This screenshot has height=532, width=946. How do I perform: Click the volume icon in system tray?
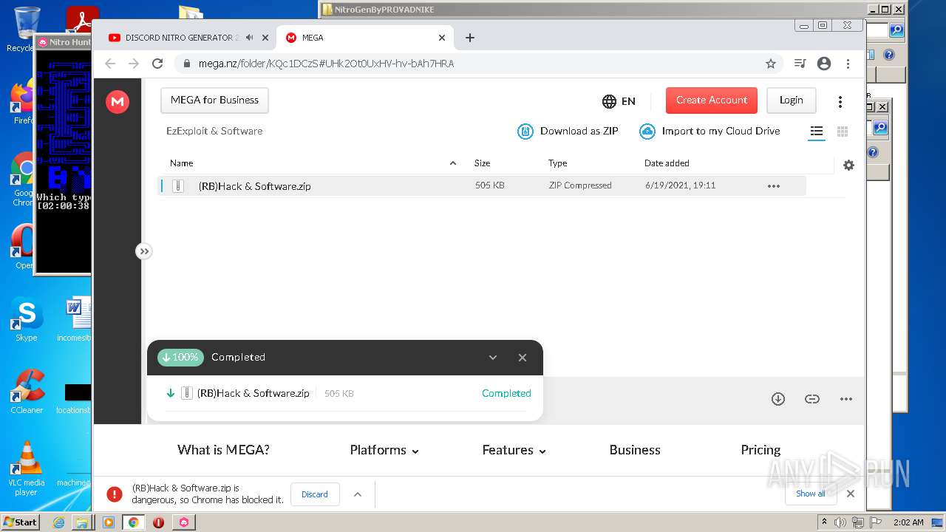[840, 522]
